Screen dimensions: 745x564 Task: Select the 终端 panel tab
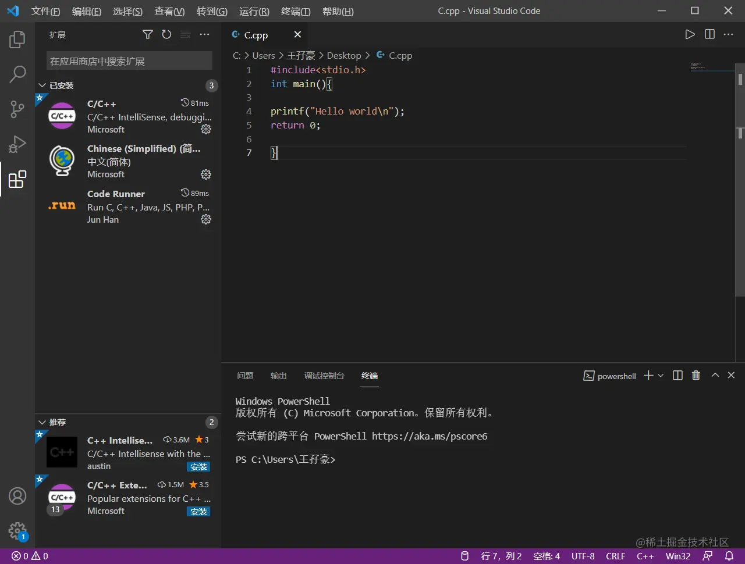pos(370,376)
